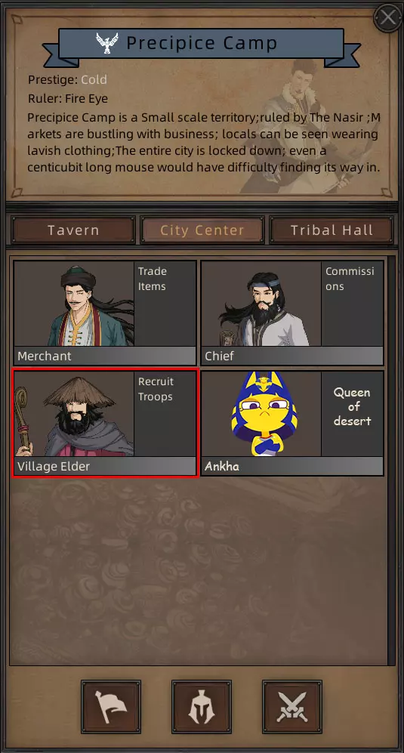
Task: Click the white flag icon button
Action: click(111, 706)
